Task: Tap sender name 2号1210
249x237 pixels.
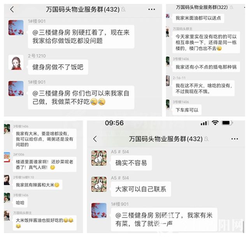Action: pyautogui.click(x=37, y=56)
